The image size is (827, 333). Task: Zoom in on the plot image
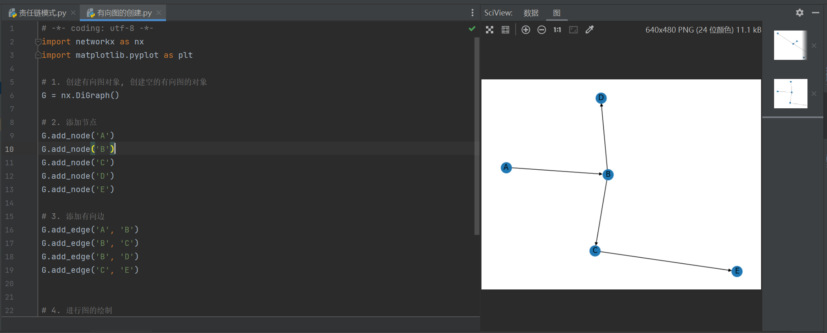[x=526, y=30]
